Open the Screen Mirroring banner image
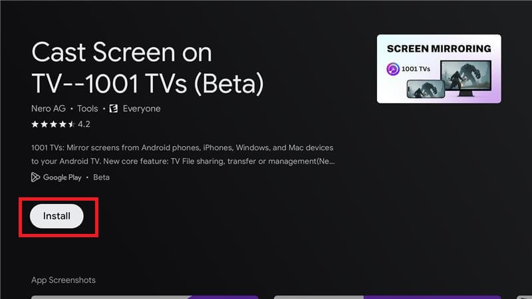 [439, 69]
